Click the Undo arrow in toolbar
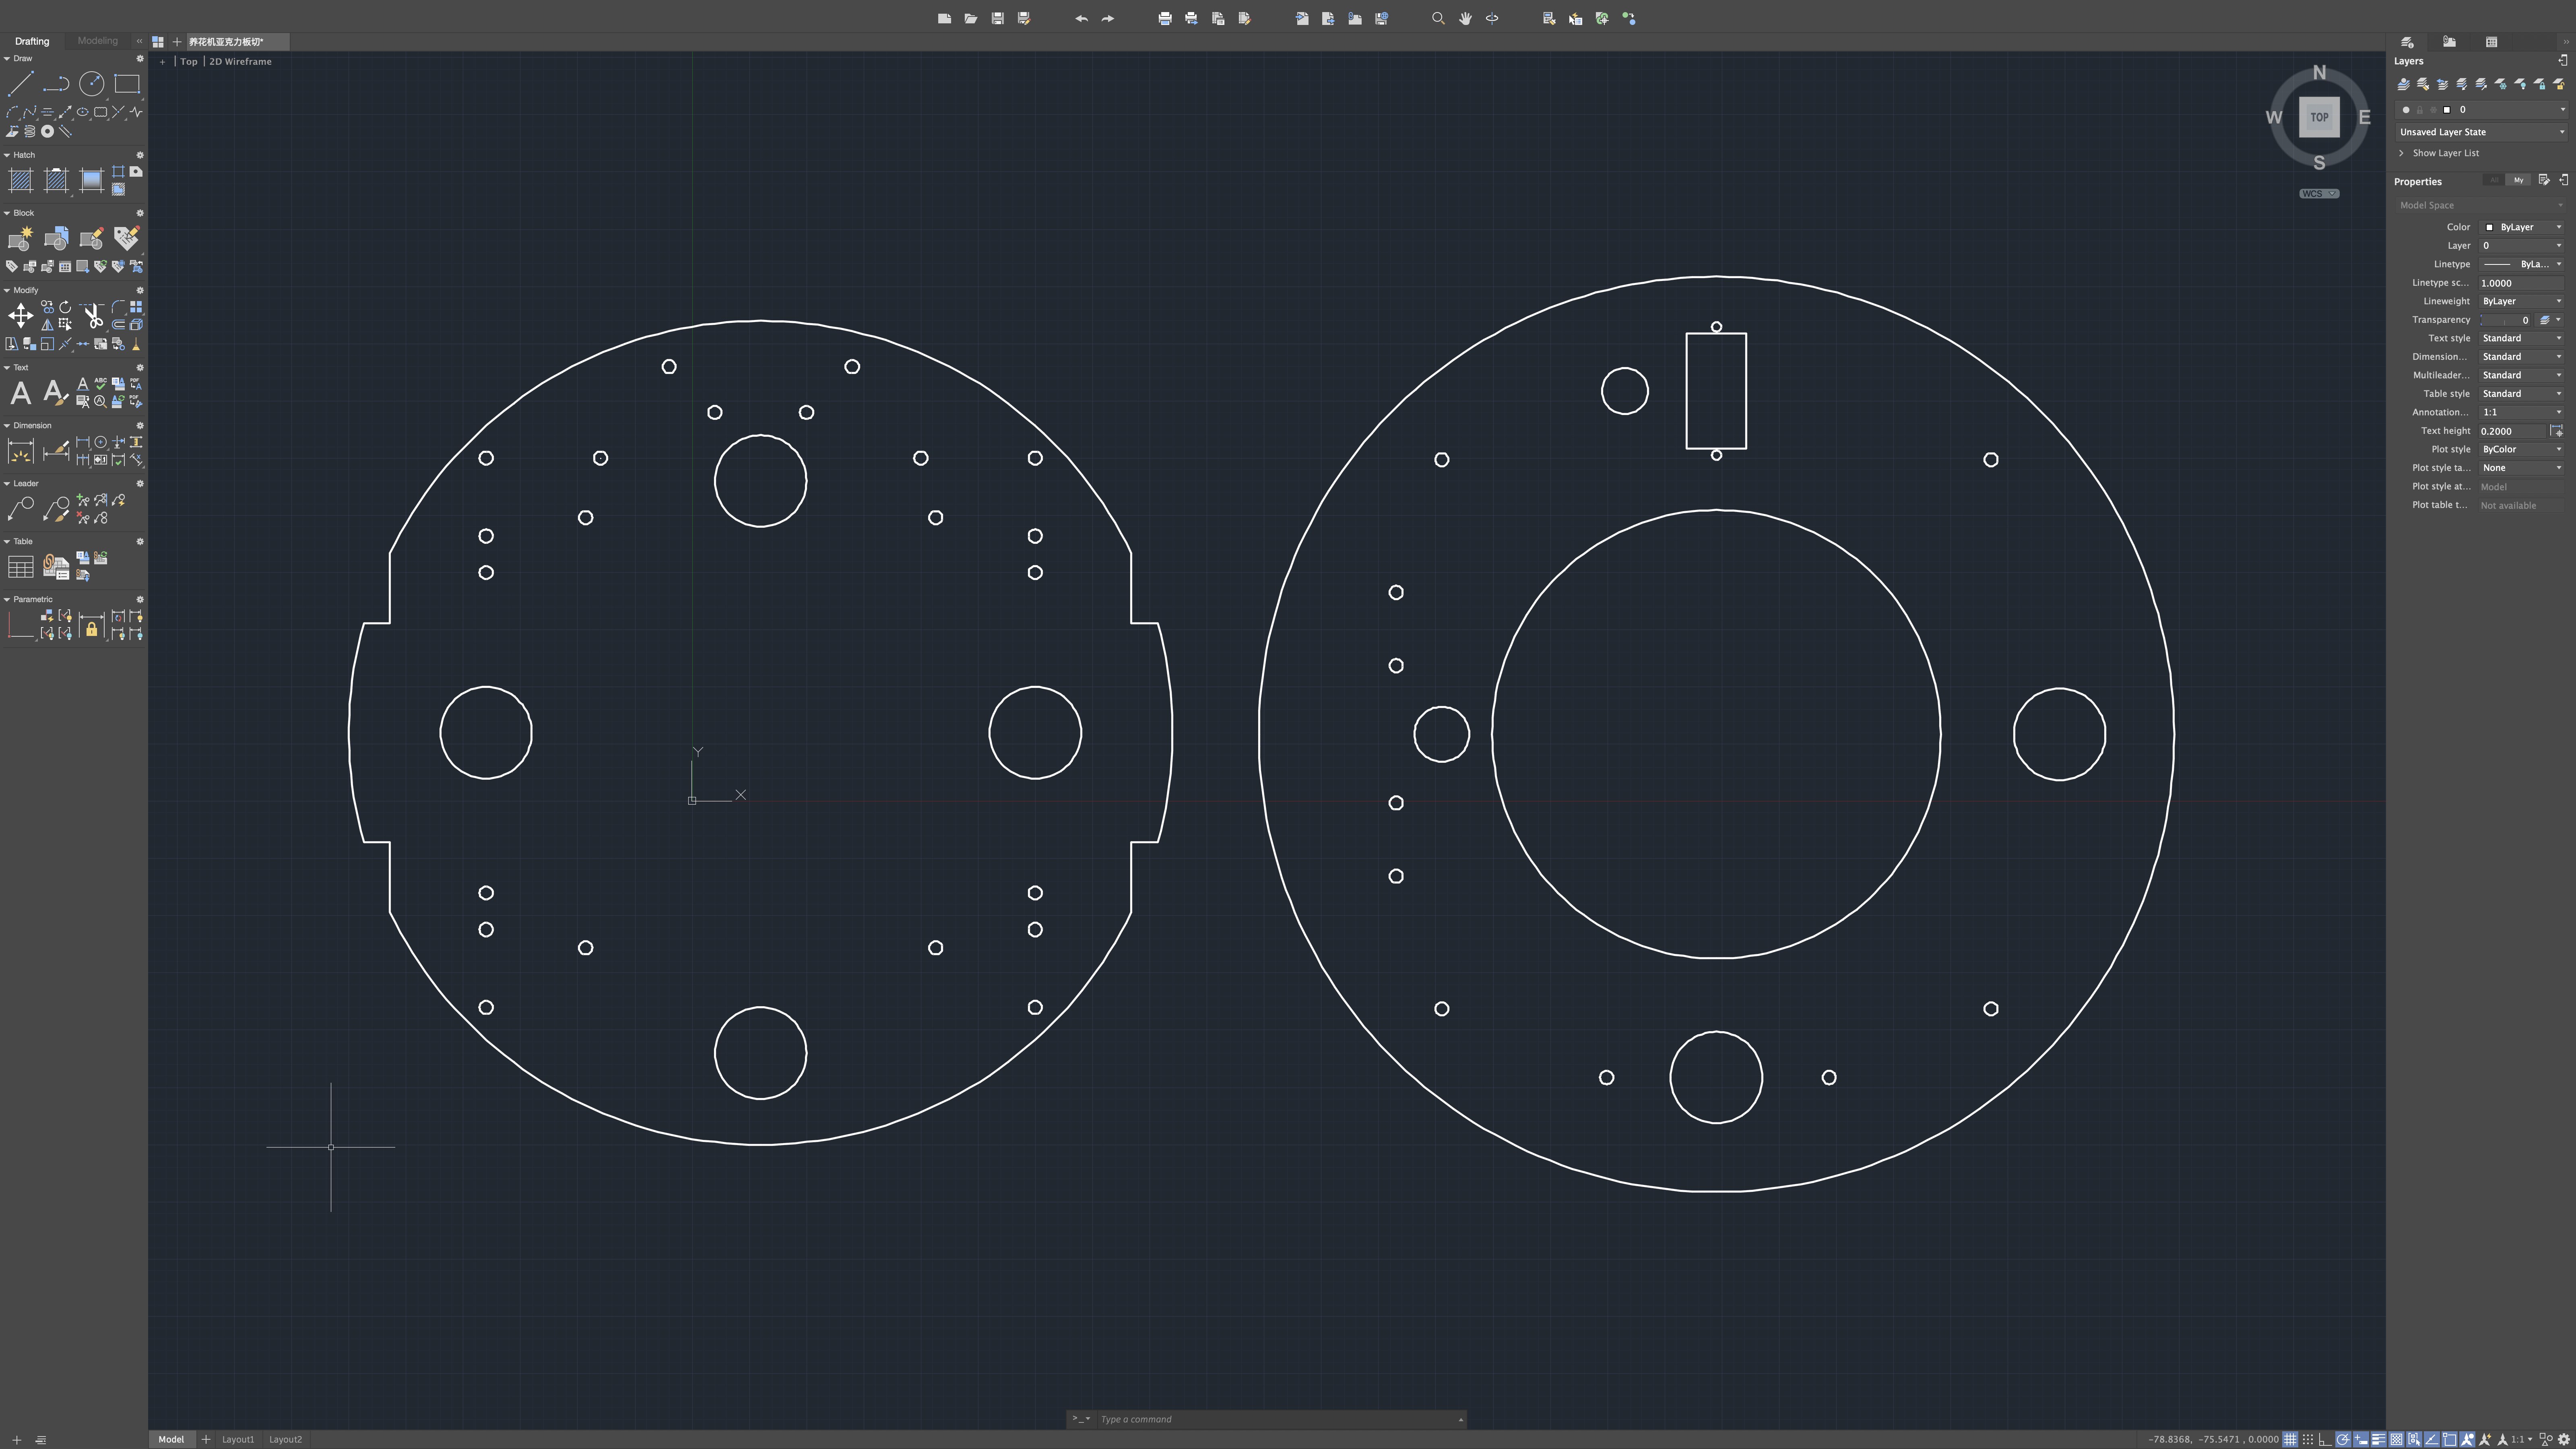Viewport: 2576px width, 1449px height. click(x=1081, y=19)
